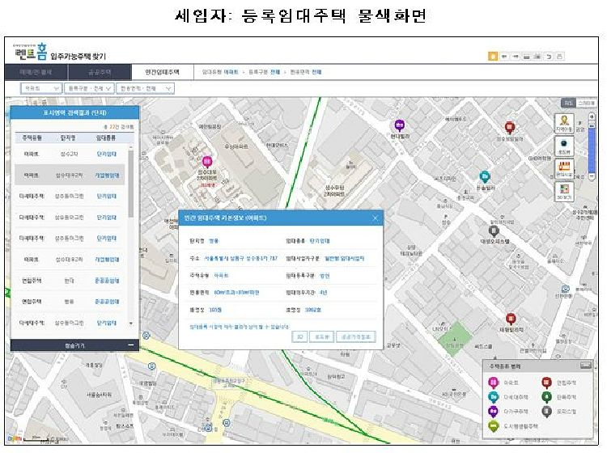The image size is (607, 461).
Task: Switch to the 민간임대주택 tab
Action: coord(163,72)
